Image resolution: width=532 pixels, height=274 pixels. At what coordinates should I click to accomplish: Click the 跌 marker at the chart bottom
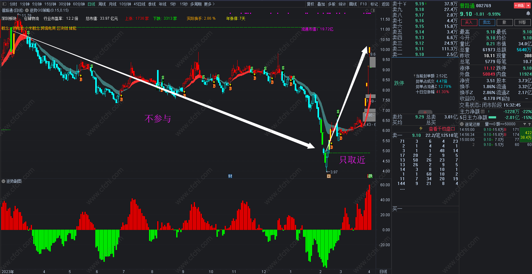coord(370,176)
